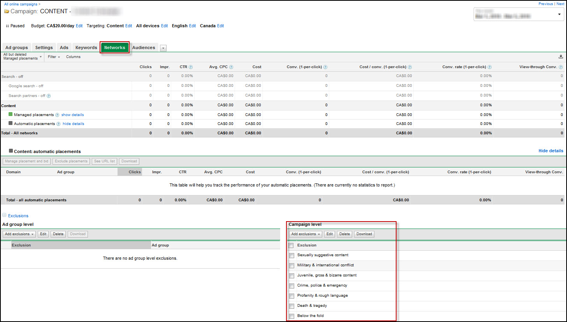Switch to the Keywords tab
Screen dimensions: 567x322
pos(86,48)
